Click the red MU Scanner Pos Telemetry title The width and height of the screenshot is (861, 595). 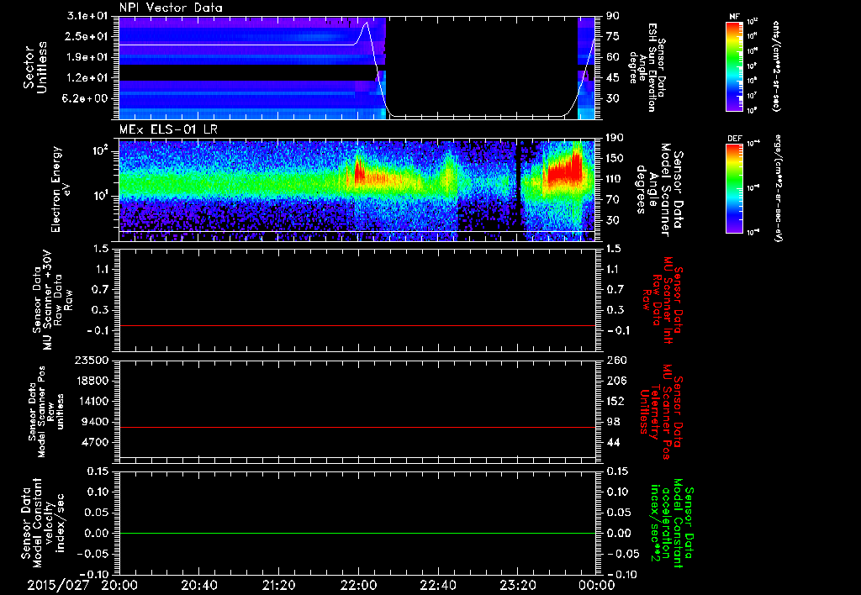click(661, 412)
